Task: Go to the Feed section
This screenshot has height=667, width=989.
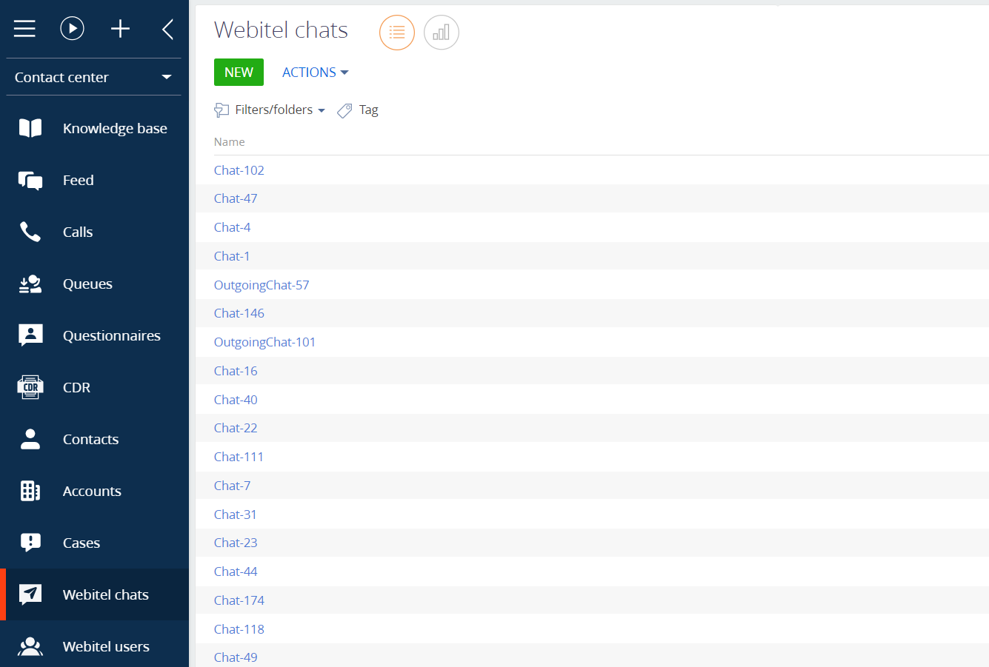Action: point(78,180)
